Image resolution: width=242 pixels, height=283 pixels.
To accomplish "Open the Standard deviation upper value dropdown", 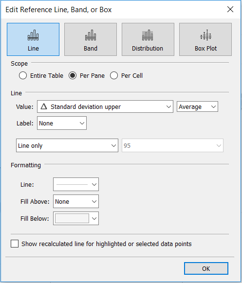I will tap(105, 106).
